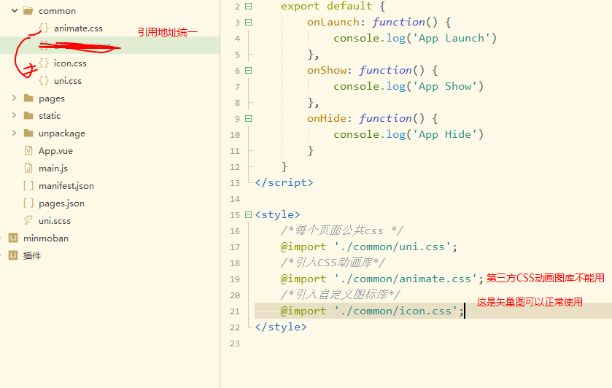
Task: Expand the static folder chevron
Action: pos(14,115)
